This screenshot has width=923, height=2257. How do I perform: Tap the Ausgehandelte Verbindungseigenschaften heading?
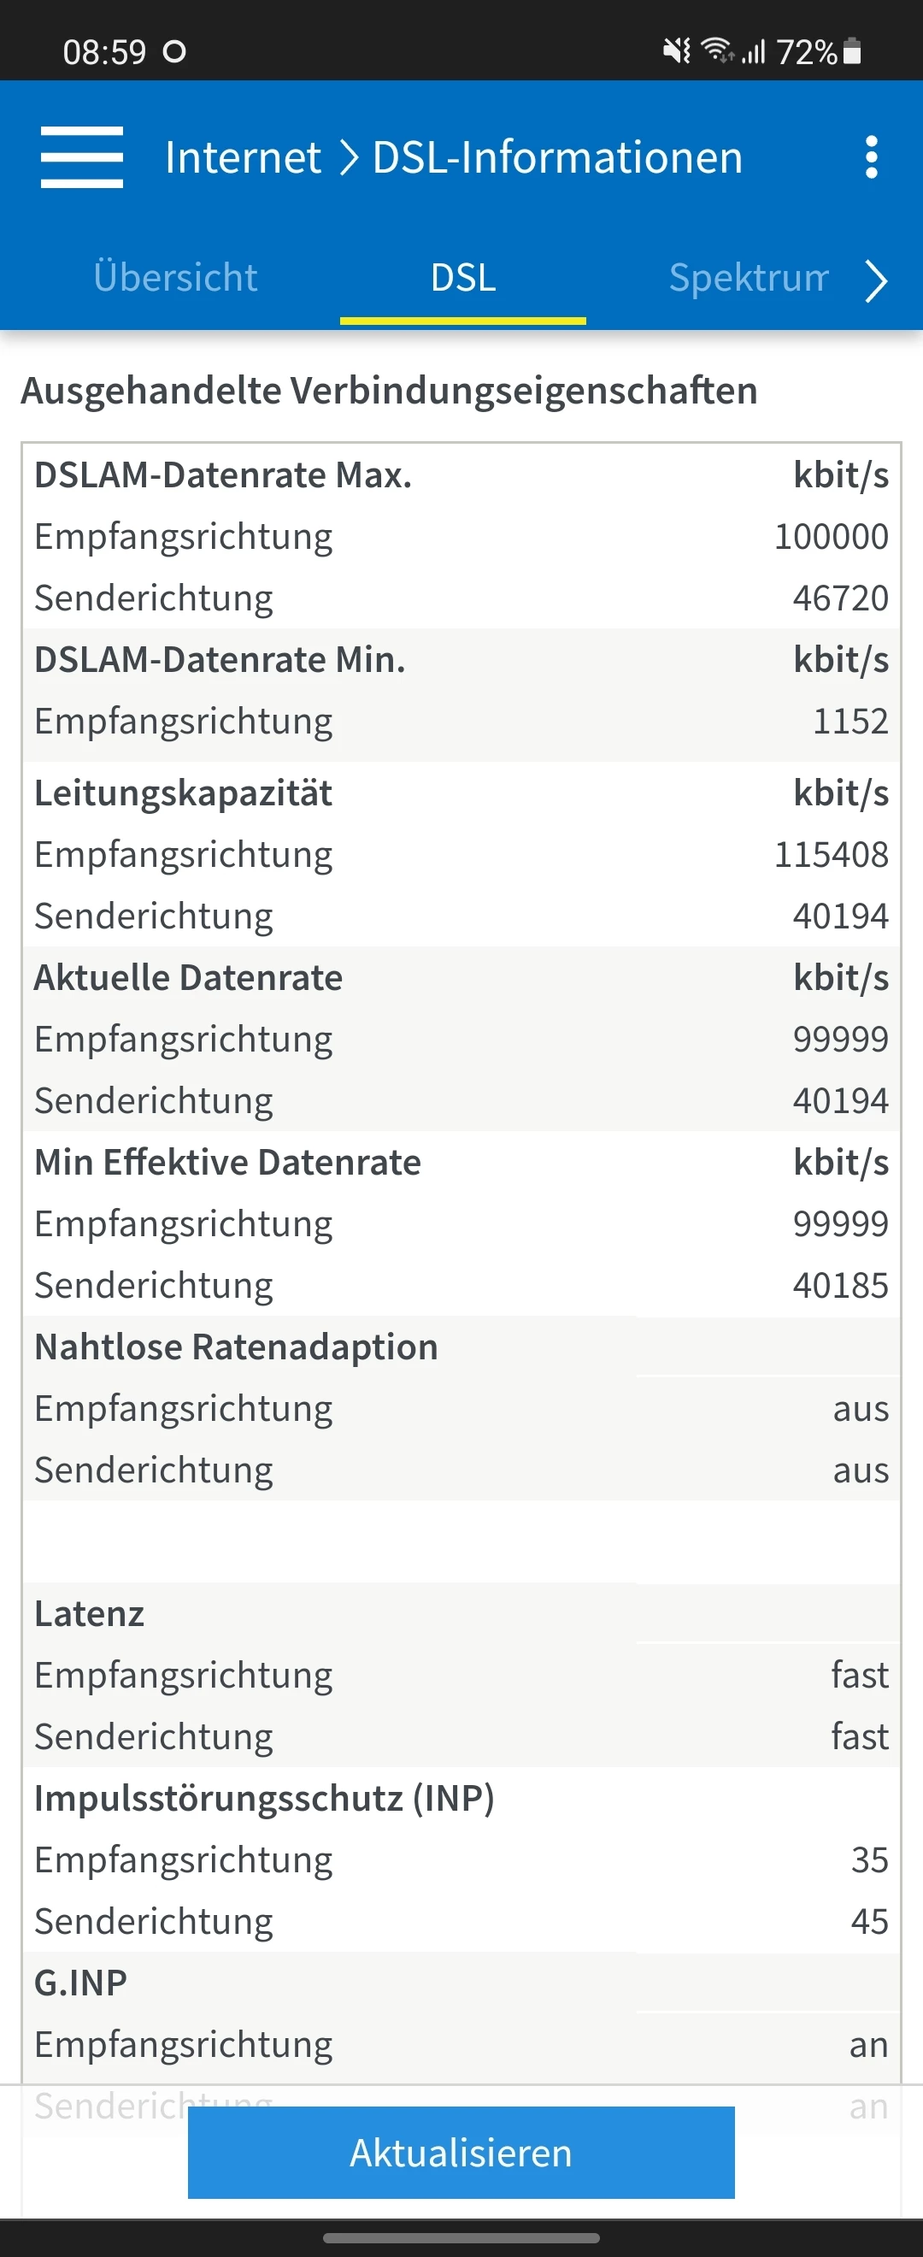pos(389,391)
